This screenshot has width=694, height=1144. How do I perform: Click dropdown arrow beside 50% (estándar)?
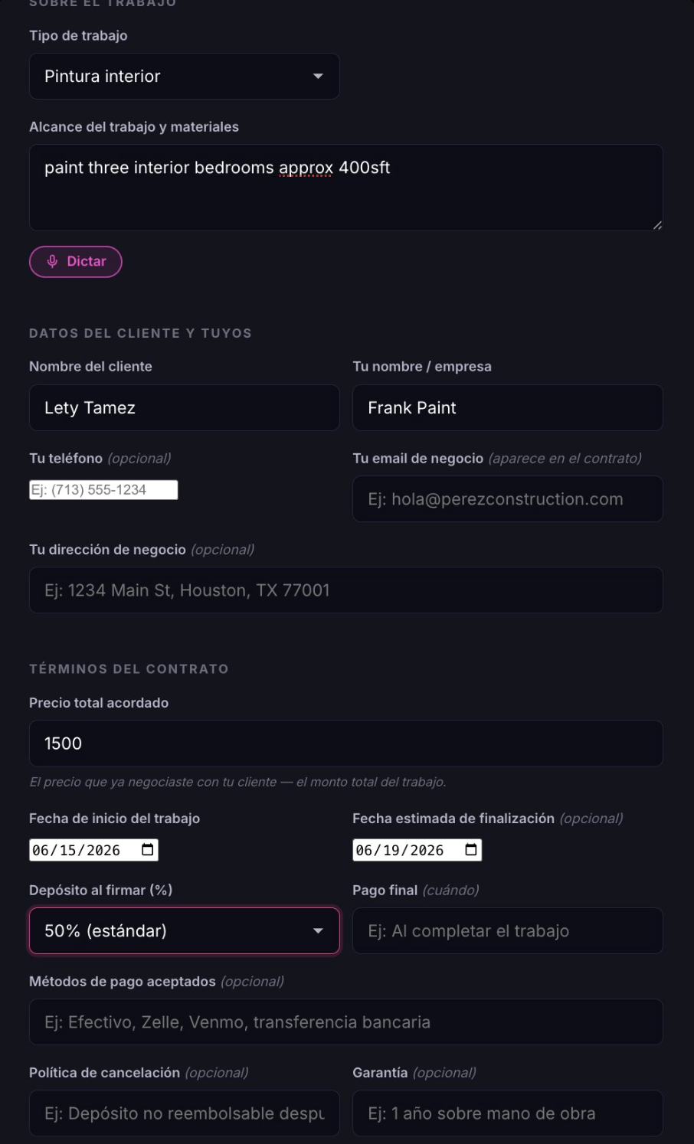(x=318, y=930)
